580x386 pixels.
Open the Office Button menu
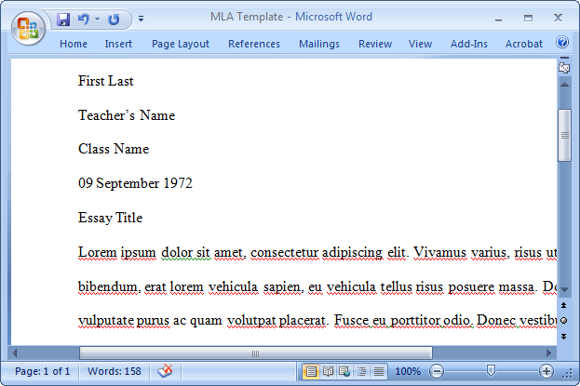[28, 28]
